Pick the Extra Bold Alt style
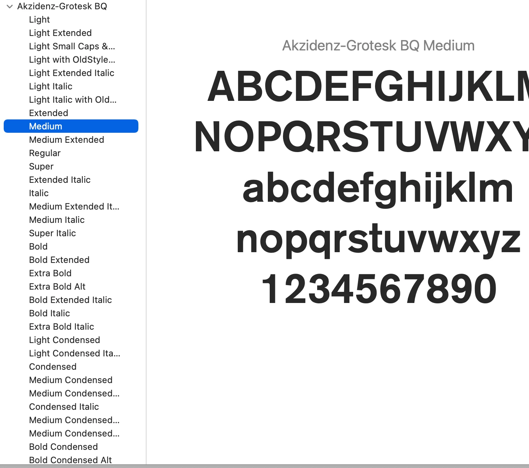 click(71, 287)
